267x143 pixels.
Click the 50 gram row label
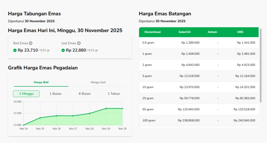[148, 109]
